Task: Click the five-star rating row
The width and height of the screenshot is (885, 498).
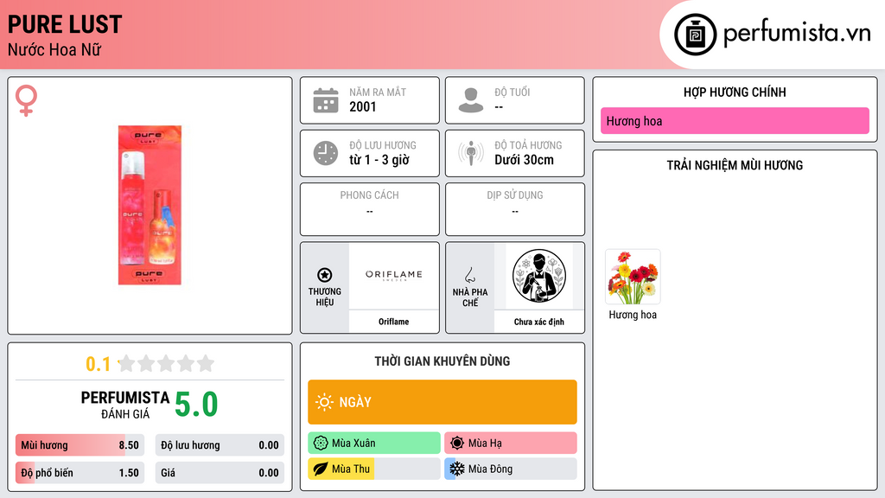Action: click(x=166, y=363)
